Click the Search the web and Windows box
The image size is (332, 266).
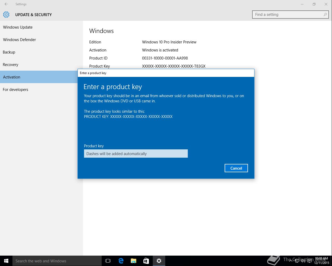[x=57, y=261]
